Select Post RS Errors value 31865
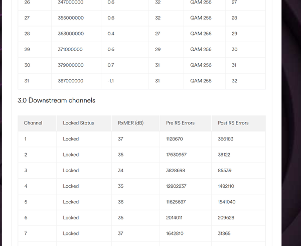Screen dimensions: 301x246 tap(224, 233)
